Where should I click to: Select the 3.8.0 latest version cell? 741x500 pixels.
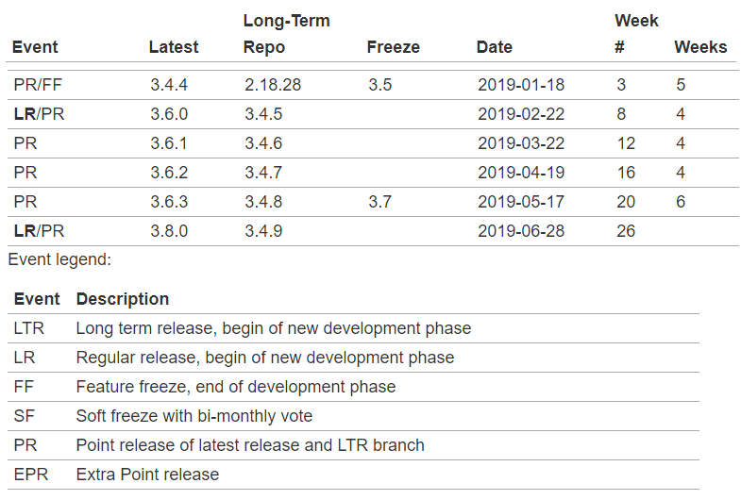click(169, 231)
